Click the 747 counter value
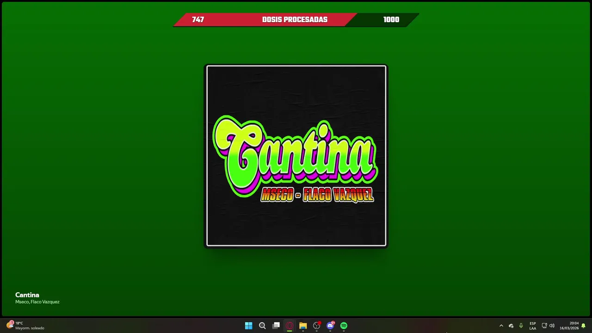The width and height of the screenshot is (592, 333). [198, 20]
